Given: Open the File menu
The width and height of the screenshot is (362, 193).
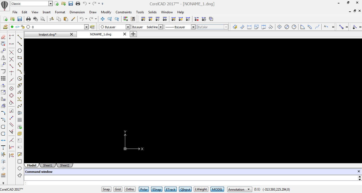Looking at the screenshot, I should [15, 12].
